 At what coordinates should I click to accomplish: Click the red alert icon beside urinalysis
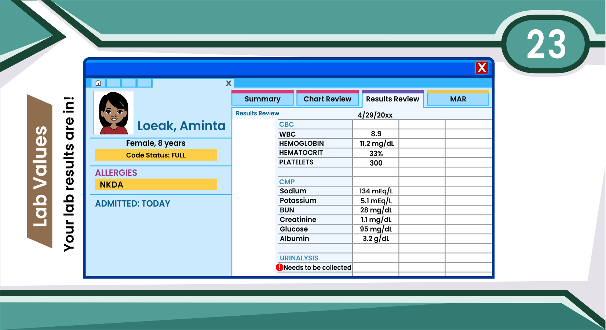coord(280,267)
